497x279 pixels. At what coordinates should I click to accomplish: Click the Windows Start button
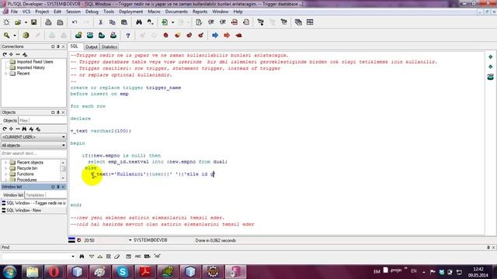point(9,272)
